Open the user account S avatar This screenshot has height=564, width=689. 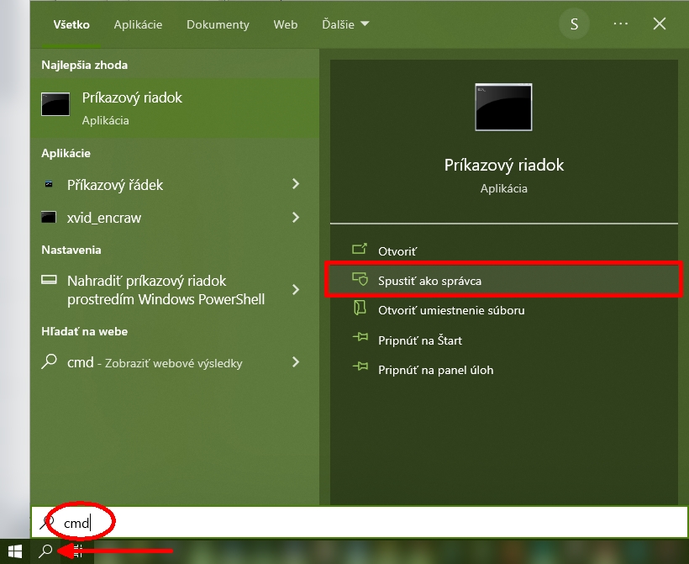click(x=574, y=24)
